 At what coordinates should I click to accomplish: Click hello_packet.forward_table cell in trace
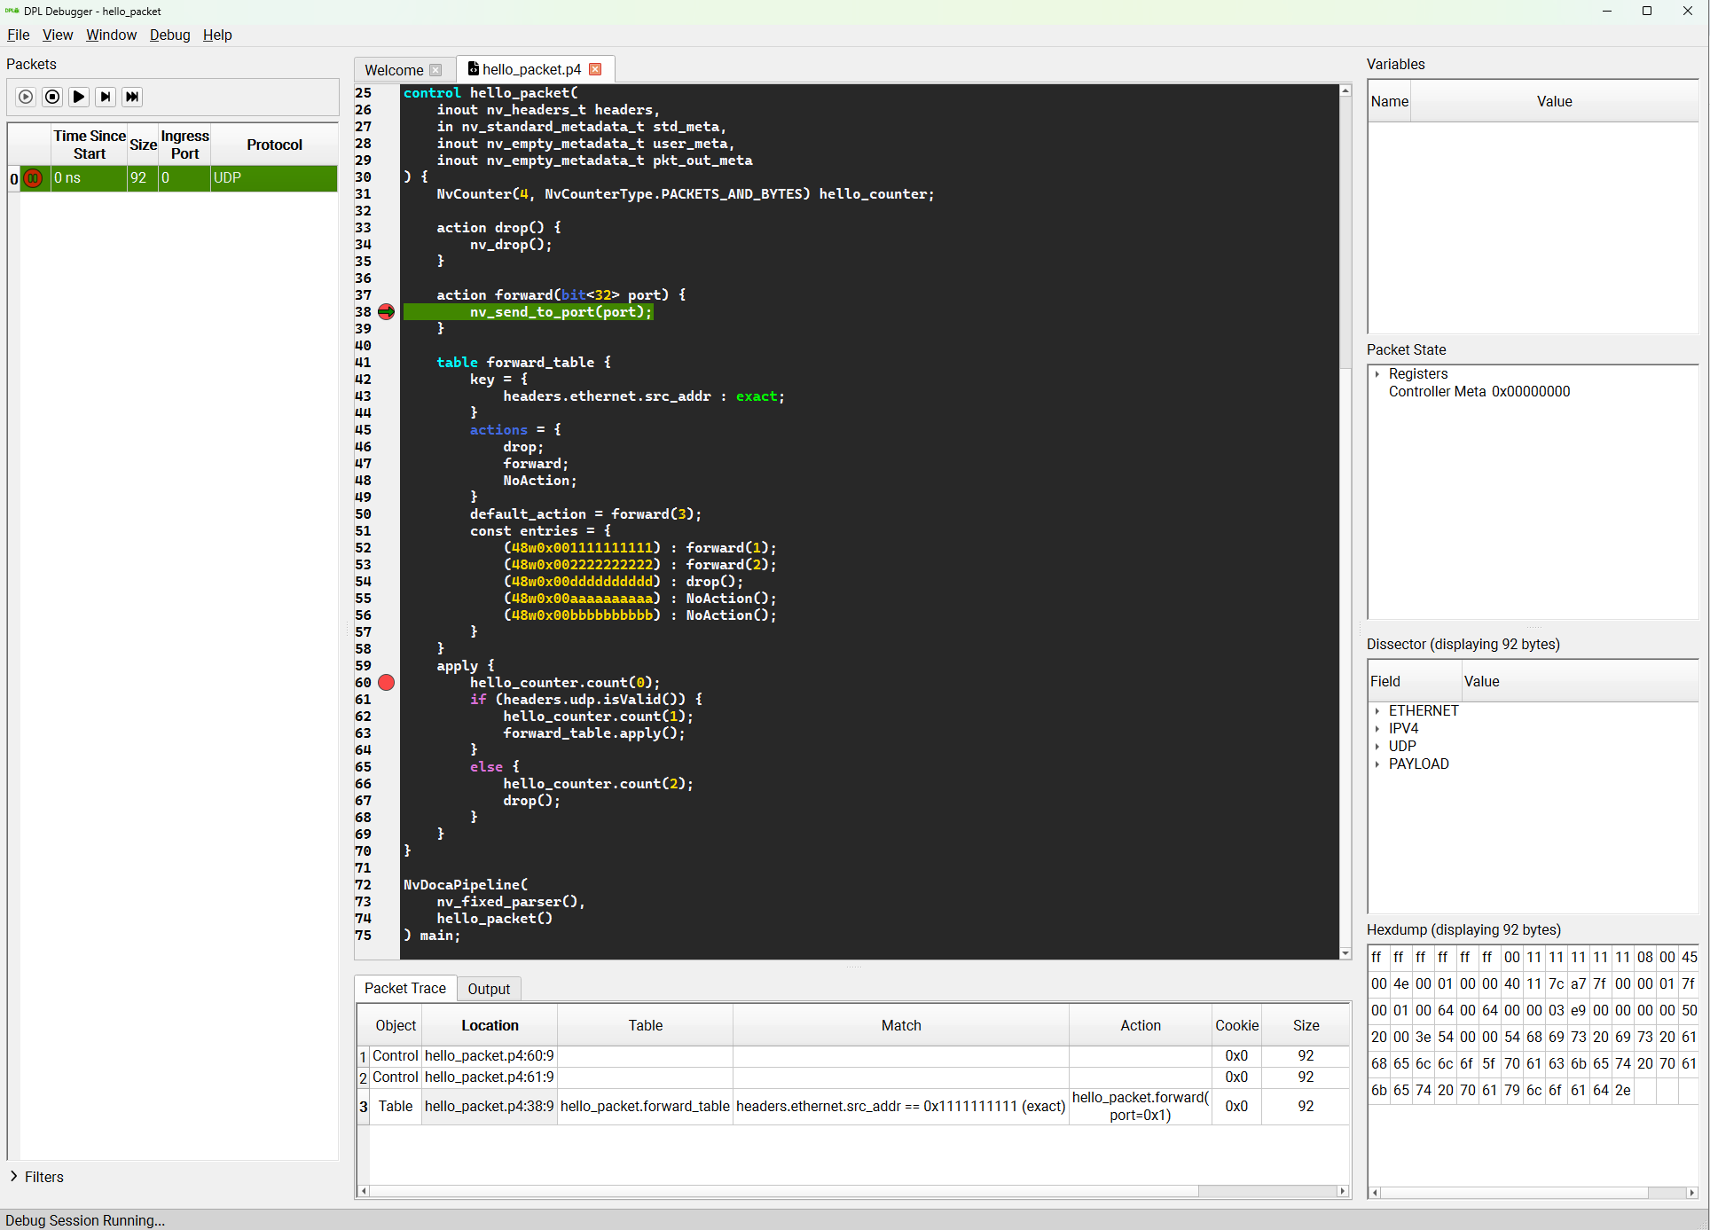[645, 1106]
